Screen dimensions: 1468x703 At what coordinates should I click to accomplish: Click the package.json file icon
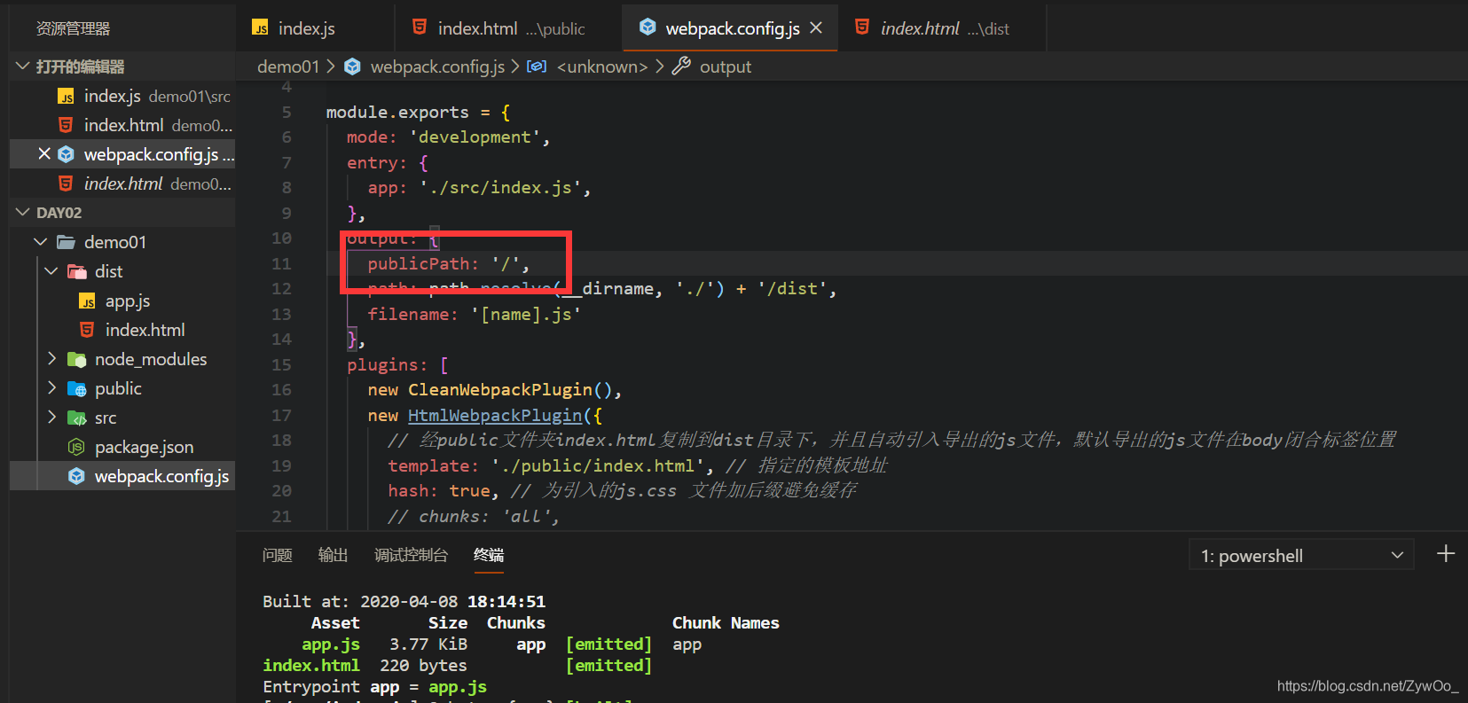pos(77,447)
